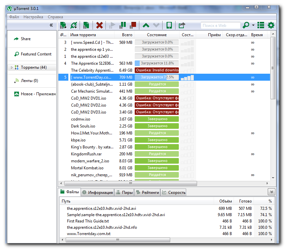This screenshot has width=285, height=249.
Task: Select Торренты (44) in the sidebar
Action: click(32, 67)
